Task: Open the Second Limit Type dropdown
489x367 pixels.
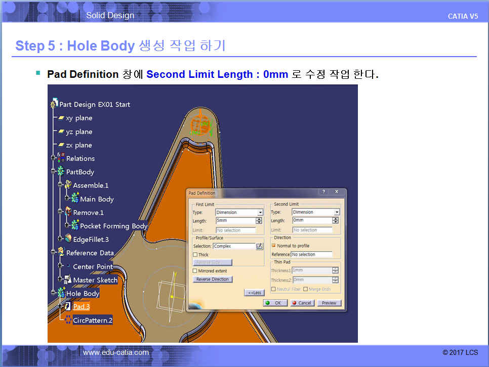Action: coord(336,212)
